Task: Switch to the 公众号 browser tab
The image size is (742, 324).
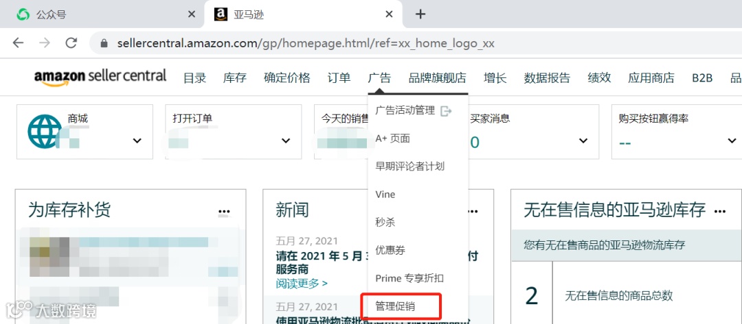Action: point(101,14)
